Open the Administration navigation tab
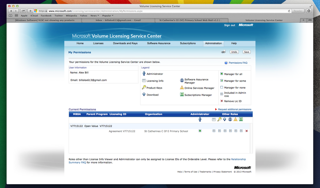The height and width of the screenshot is (188, 320). tap(213, 43)
